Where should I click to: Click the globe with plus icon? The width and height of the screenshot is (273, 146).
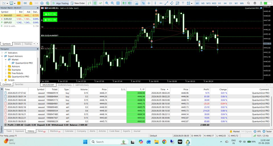coord(47,3)
